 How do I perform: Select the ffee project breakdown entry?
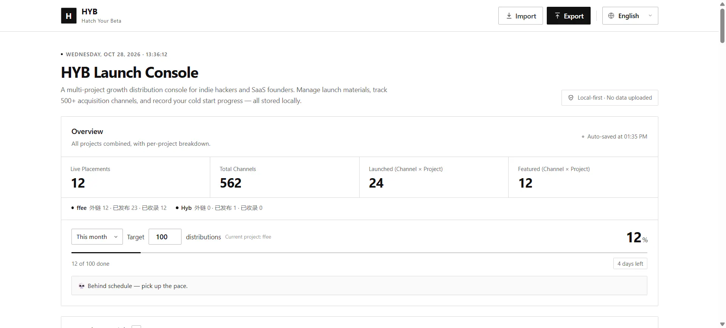(119, 208)
